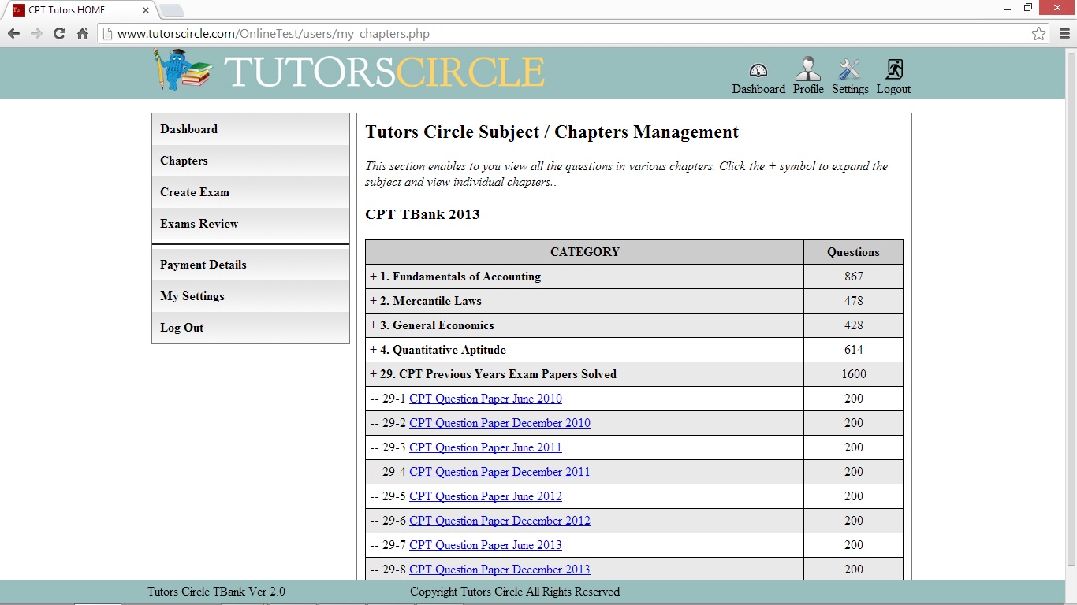Open the Settings wrench icon
The height and width of the screenshot is (605, 1077).
850,69
